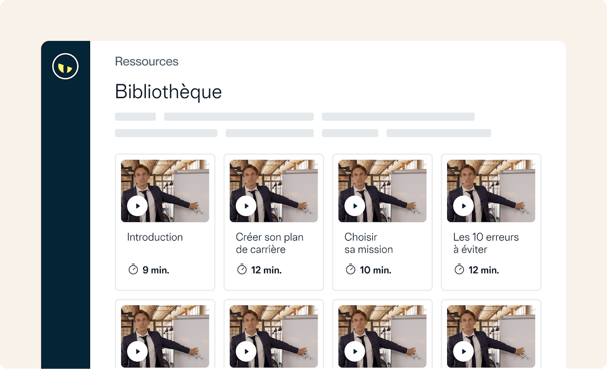The image size is (607, 369).
Task: Open the Choisir sa mission title
Action: pos(369,243)
